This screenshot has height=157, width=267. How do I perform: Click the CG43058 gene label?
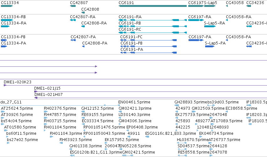(x=235, y=3)
